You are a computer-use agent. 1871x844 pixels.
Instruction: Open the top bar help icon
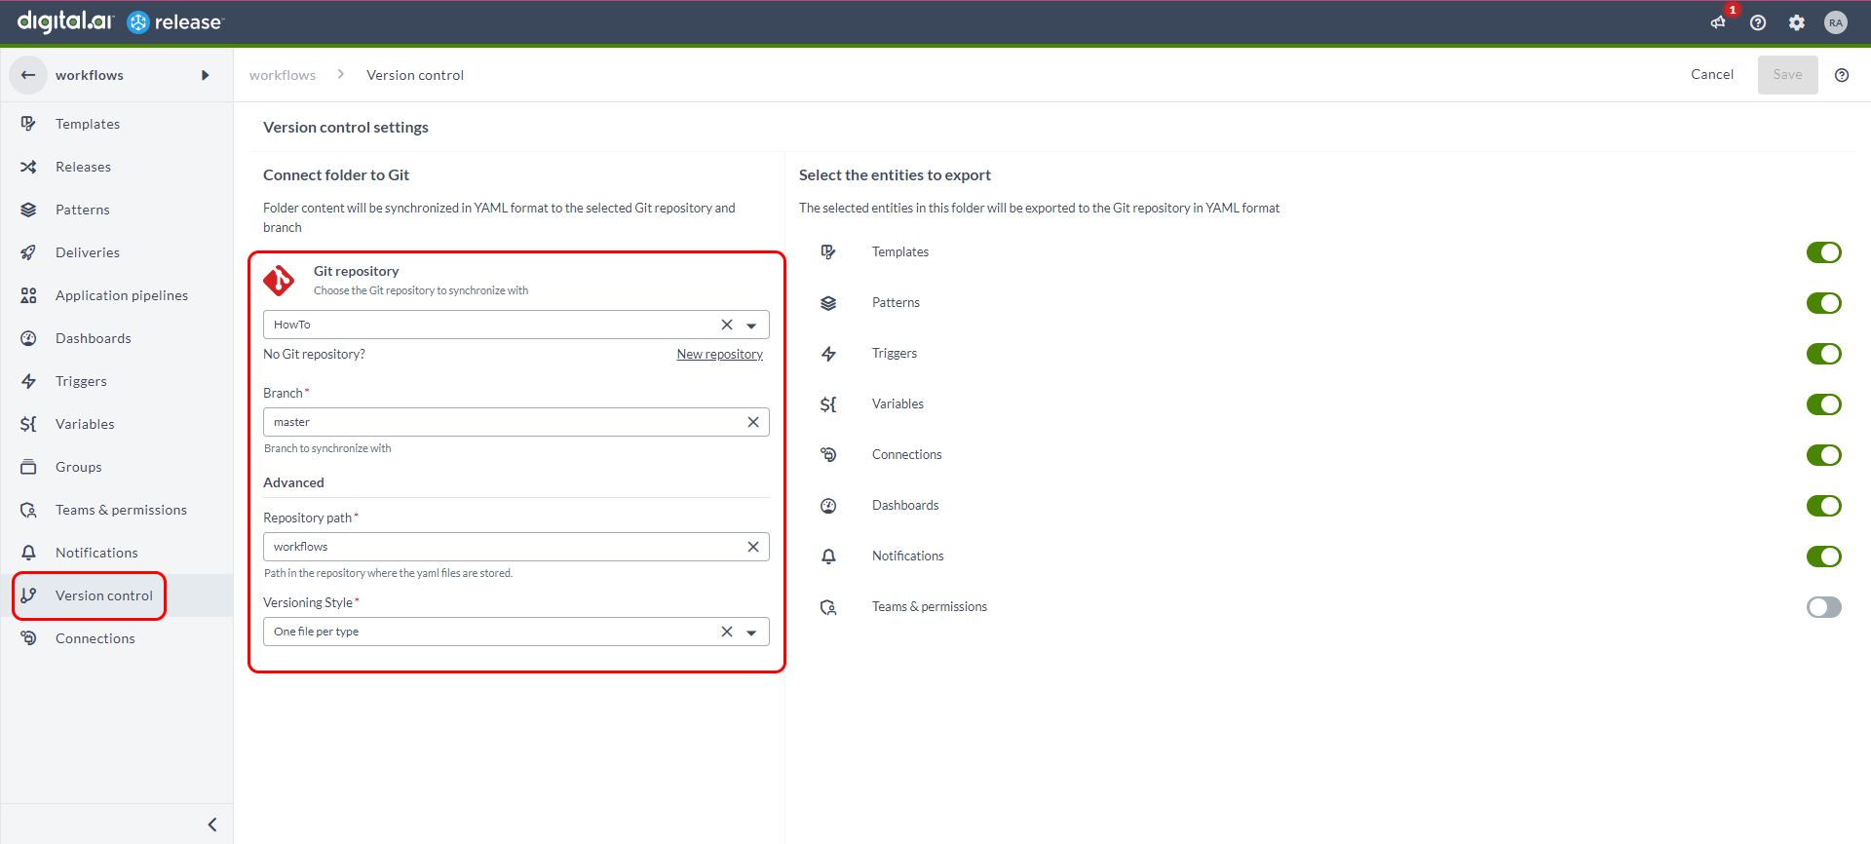(x=1758, y=22)
